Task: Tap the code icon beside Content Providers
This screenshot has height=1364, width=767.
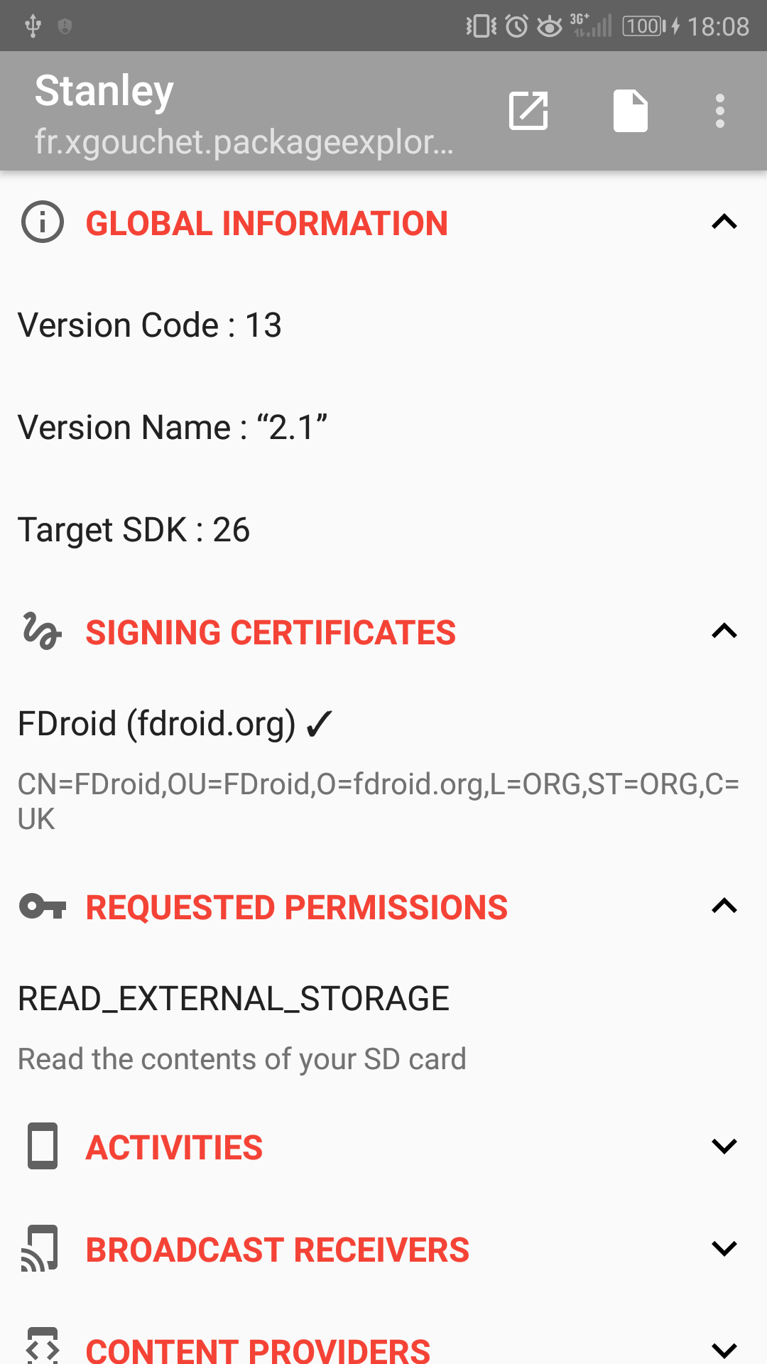Action: [x=43, y=1346]
